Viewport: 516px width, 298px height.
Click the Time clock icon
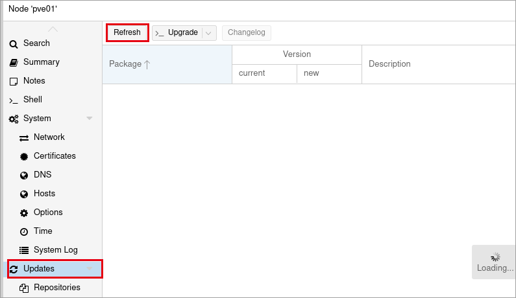coord(24,232)
